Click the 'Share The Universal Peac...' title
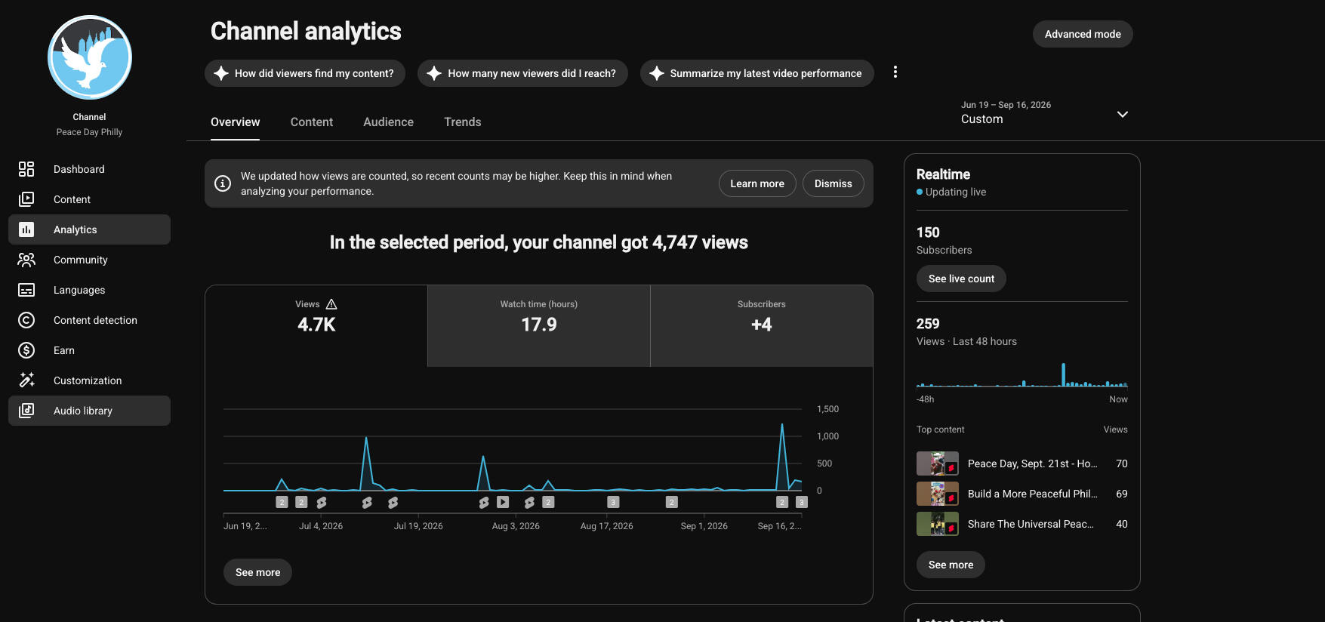Viewport: 1325px width, 622px height. 1031,524
